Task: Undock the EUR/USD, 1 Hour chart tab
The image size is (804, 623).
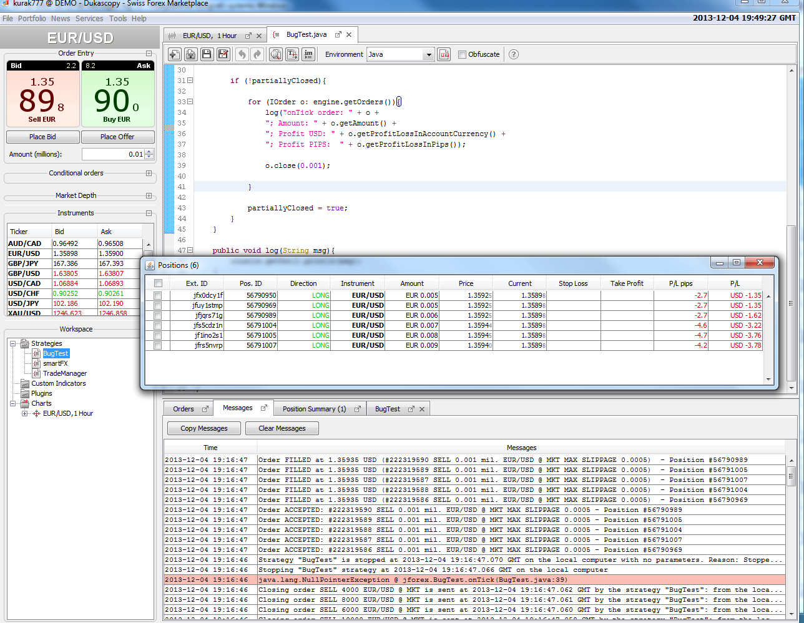Action: [x=248, y=36]
